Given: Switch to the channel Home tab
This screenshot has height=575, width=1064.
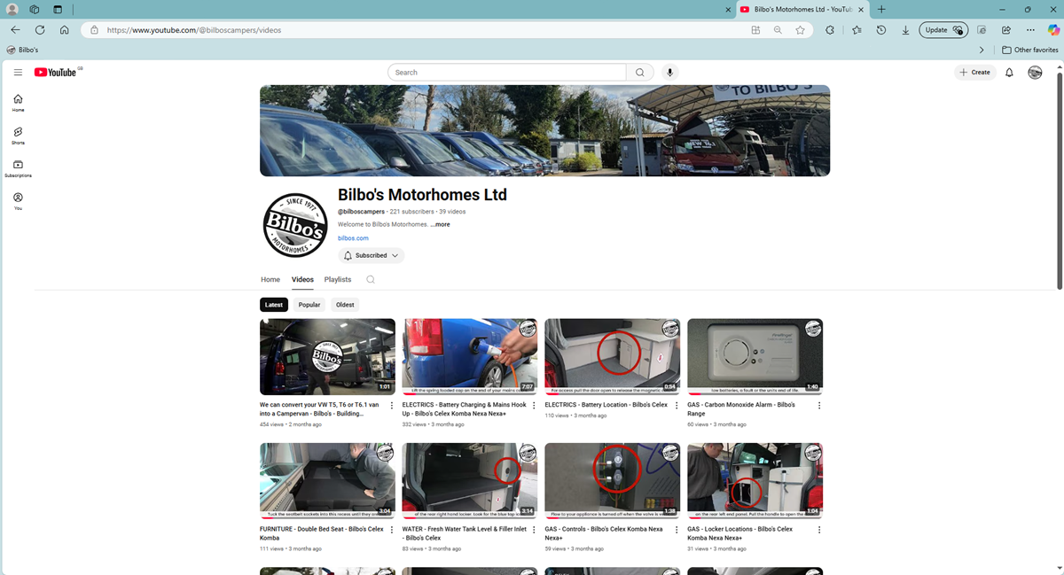Looking at the screenshot, I should 270,280.
